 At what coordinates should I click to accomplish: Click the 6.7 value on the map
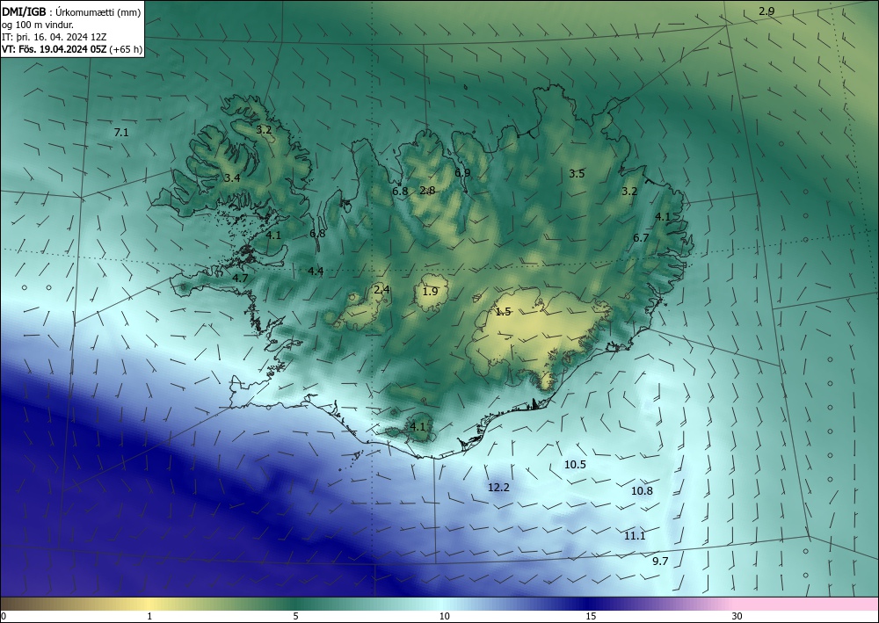tap(641, 238)
